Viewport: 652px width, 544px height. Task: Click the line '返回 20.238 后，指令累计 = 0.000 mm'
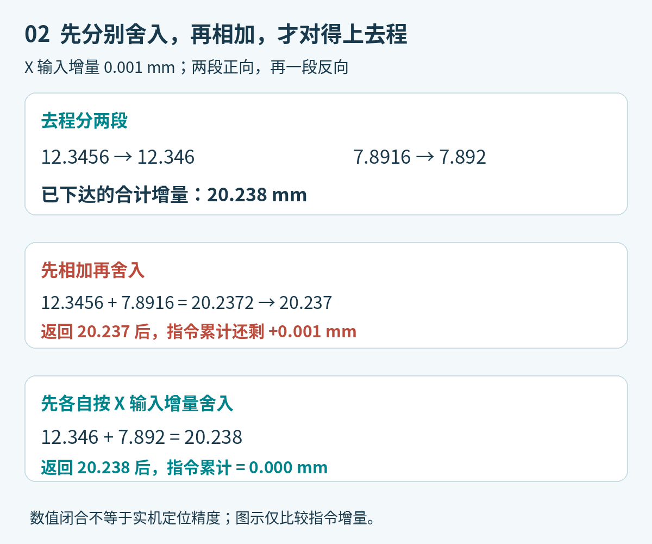click(185, 467)
